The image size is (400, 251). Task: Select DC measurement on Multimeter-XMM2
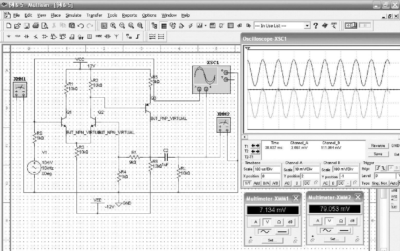point(344,230)
